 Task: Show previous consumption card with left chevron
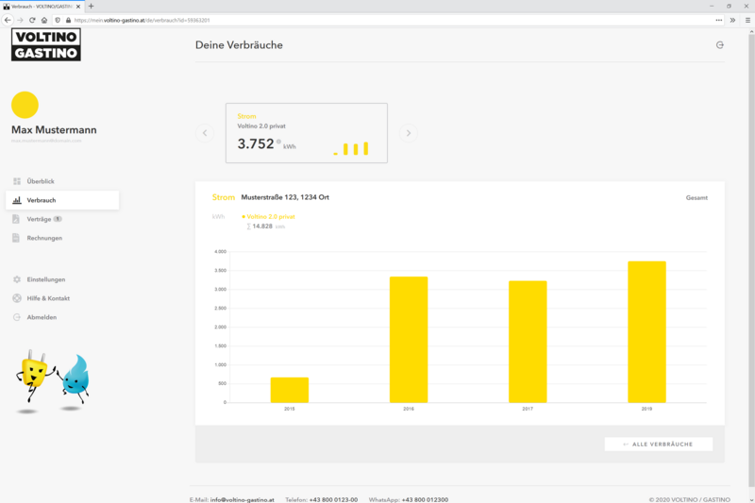pyautogui.click(x=205, y=133)
